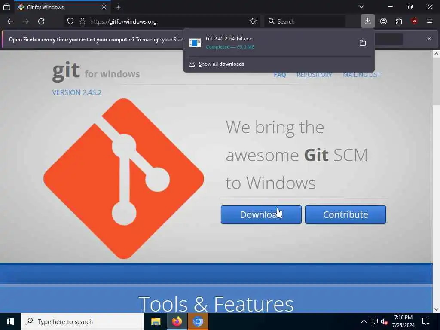
Task: Open the network status tray icon
Action: coord(374,321)
